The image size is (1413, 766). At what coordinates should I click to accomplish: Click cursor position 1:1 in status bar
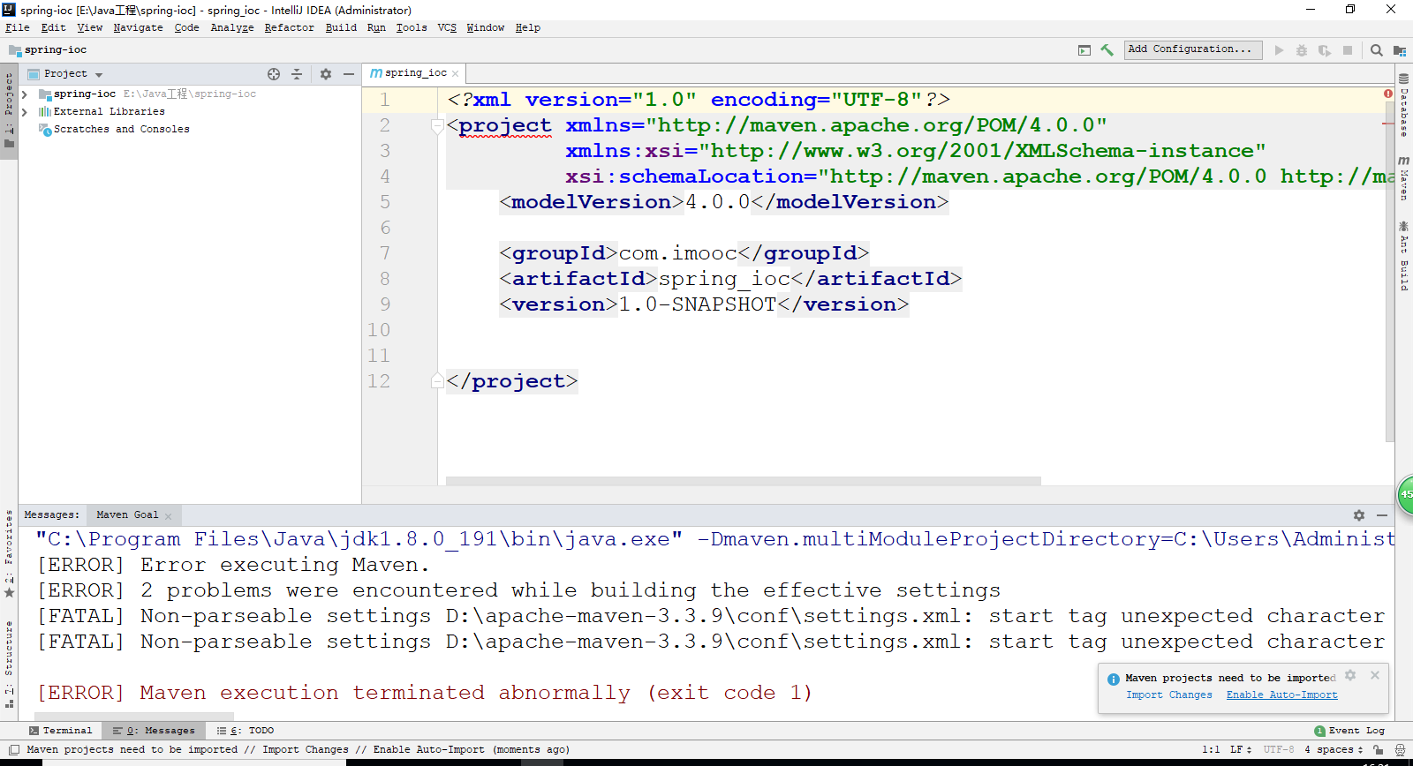click(x=1211, y=750)
